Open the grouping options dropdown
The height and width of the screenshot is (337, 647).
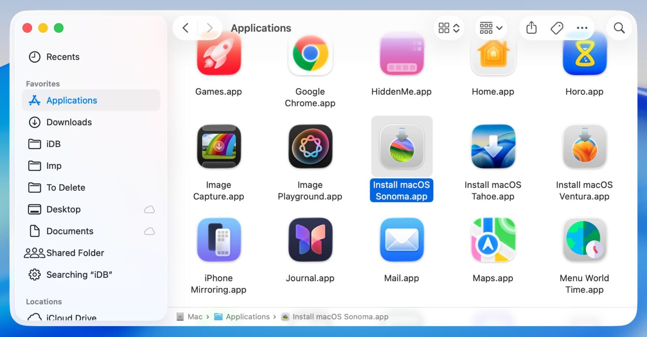pos(491,28)
